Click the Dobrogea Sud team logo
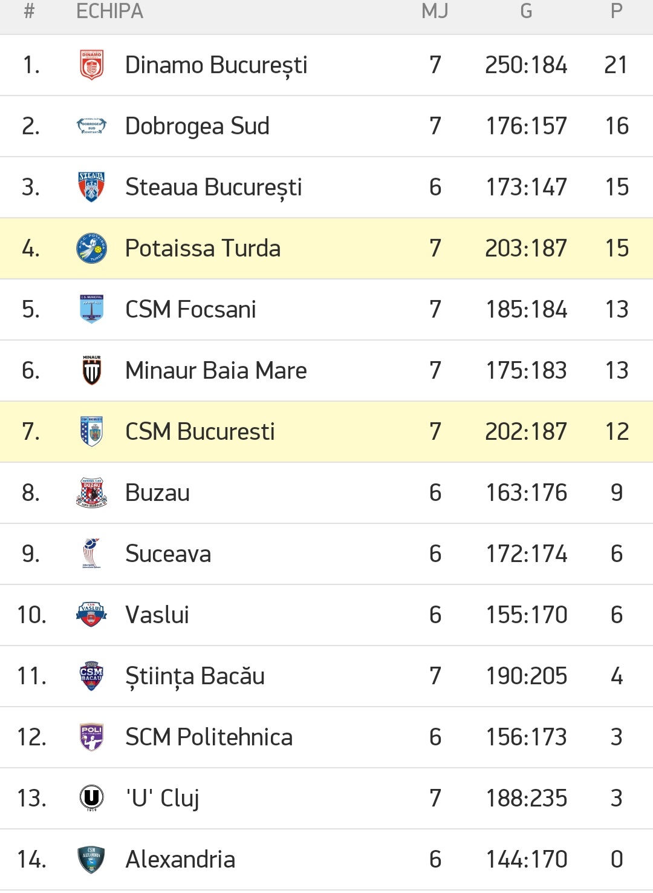This screenshot has width=653, height=893. (92, 126)
